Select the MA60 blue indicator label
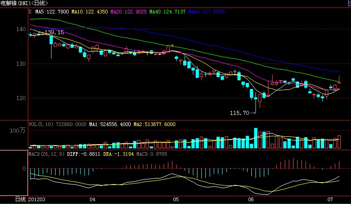The width and height of the screenshot is (351, 204). point(206,12)
